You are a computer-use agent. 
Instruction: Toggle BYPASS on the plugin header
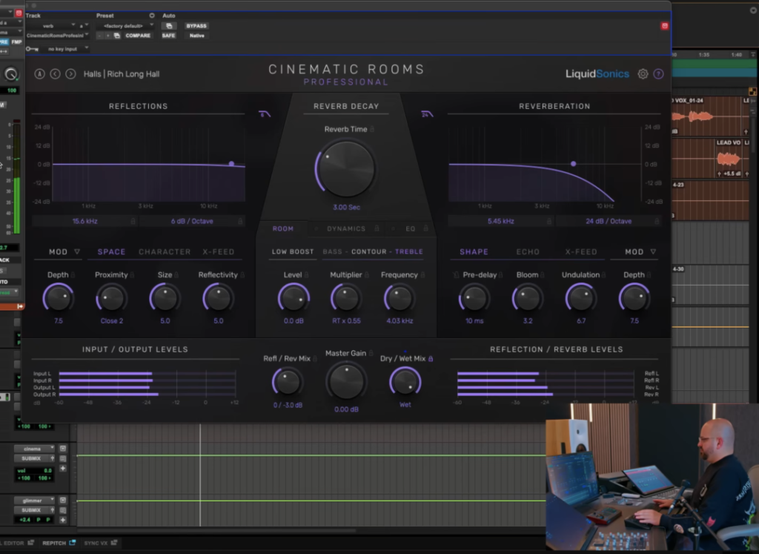click(195, 25)
